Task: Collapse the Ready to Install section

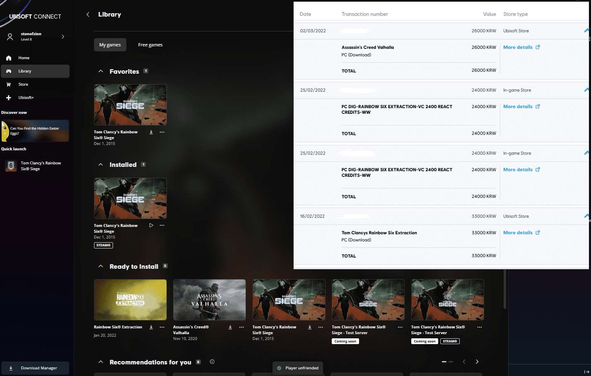Action: 100,266
